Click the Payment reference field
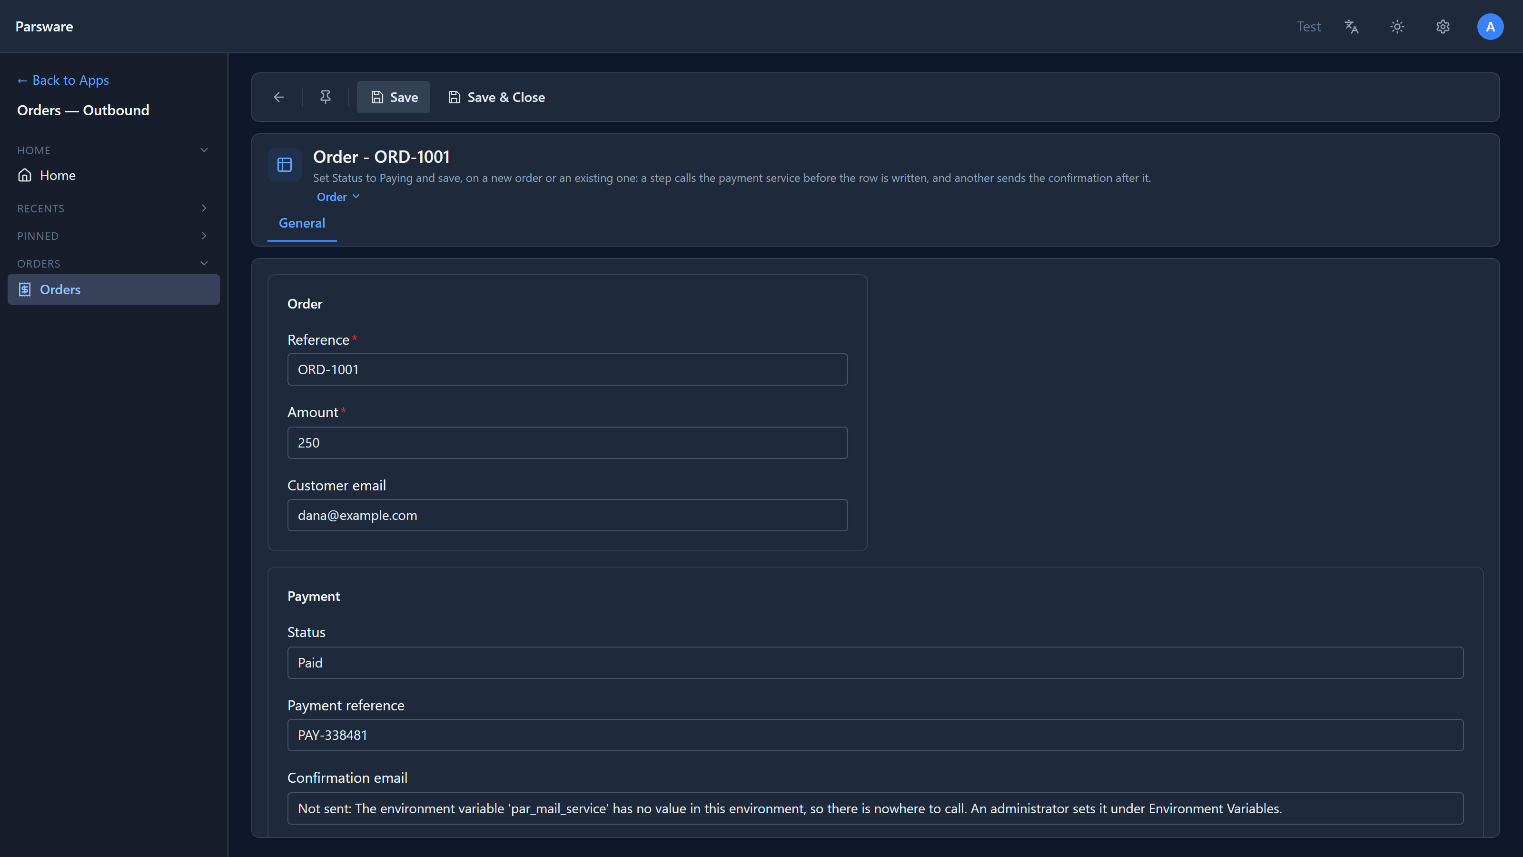This screenshot has height=857, width=1523. click(x=876, y=735)
